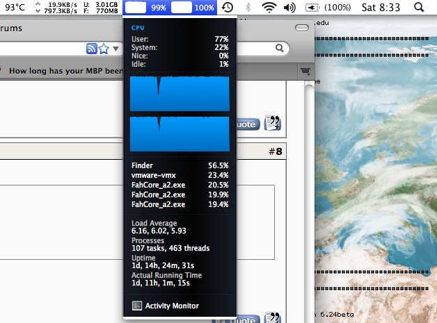This screenshot has height=323, width=437.
Task: Click the Activity Monitor icon
Action: coord(137,306)
